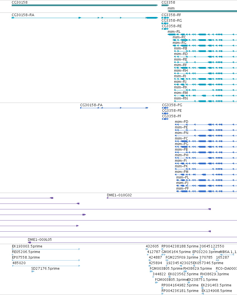Select the CG3358-PF protein label
Screen dimensions: 237x295
tap(172, 116)
